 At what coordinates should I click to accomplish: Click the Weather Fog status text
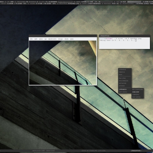point(116,4)
